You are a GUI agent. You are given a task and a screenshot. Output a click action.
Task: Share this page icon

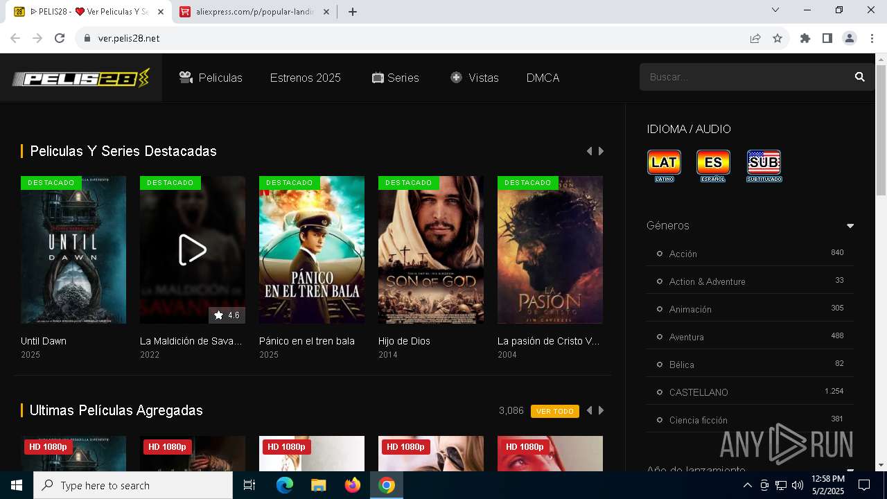[x=755, y=38]
